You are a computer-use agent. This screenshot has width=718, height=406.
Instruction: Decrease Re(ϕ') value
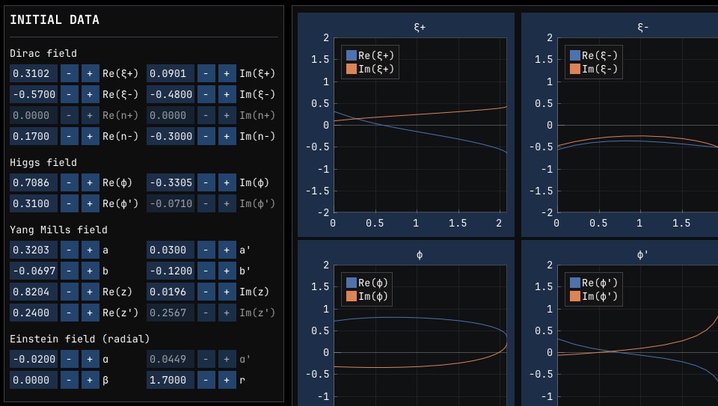[x=69, y=203]
